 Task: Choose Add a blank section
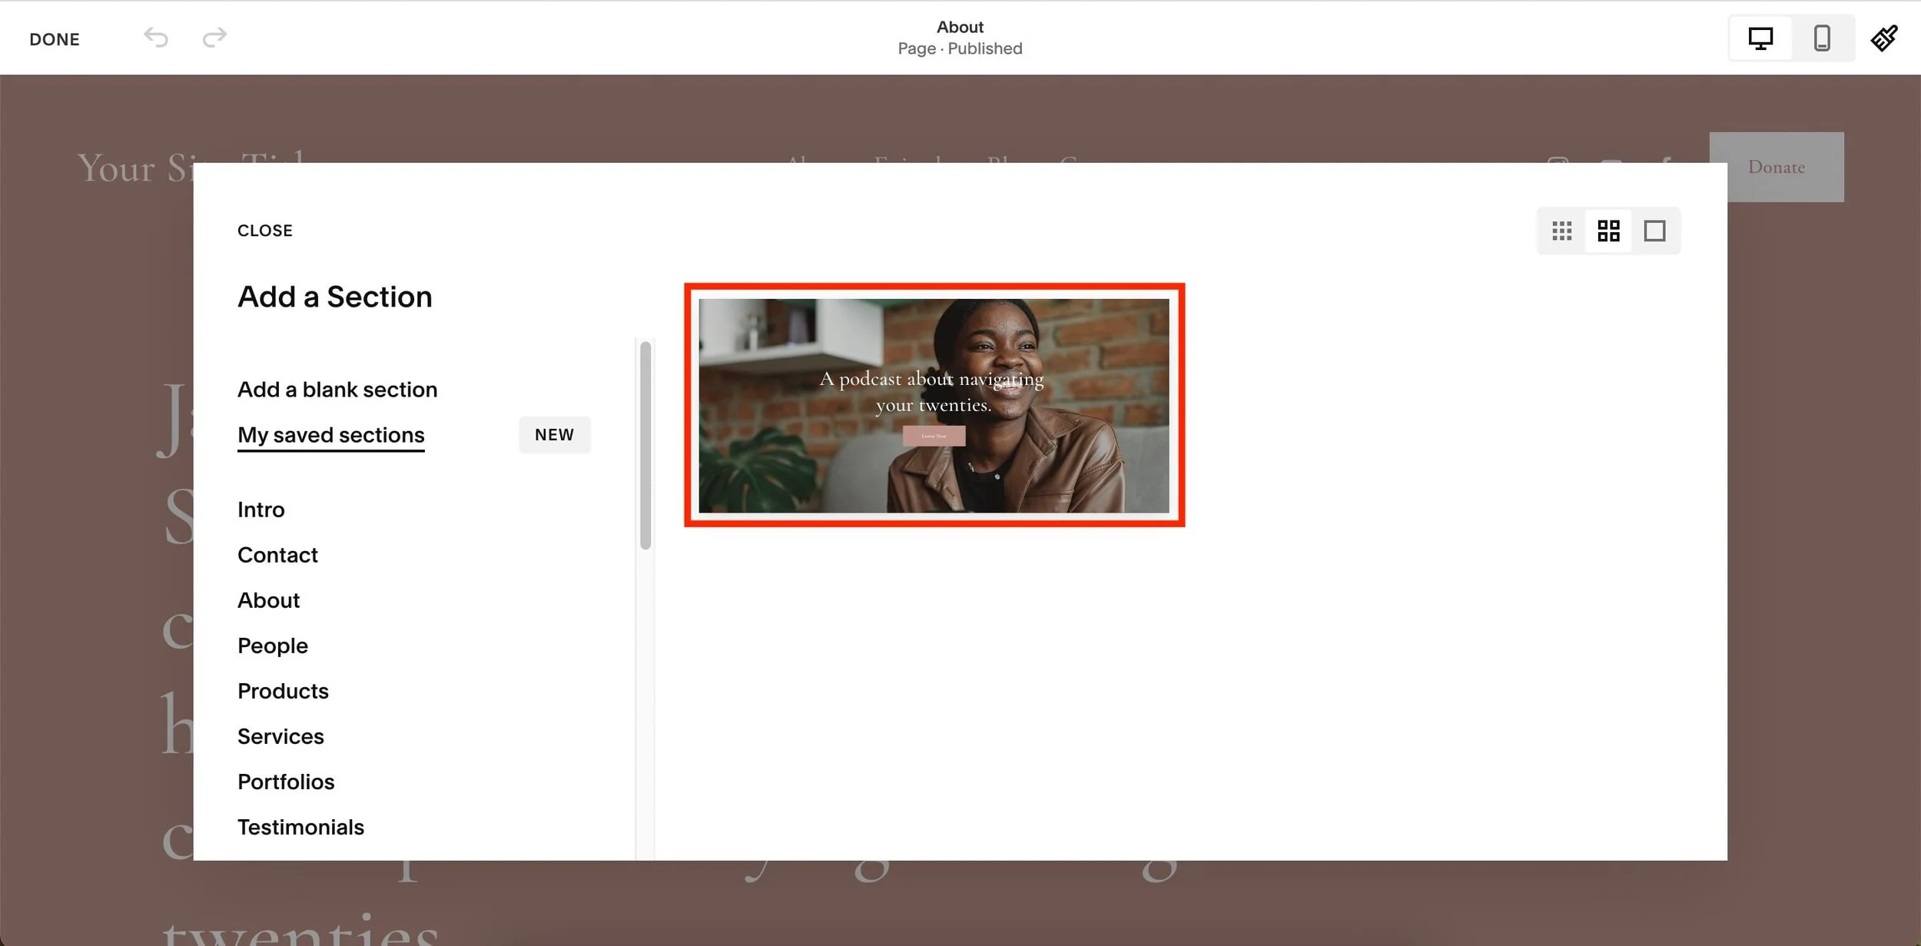coord(337,390)
